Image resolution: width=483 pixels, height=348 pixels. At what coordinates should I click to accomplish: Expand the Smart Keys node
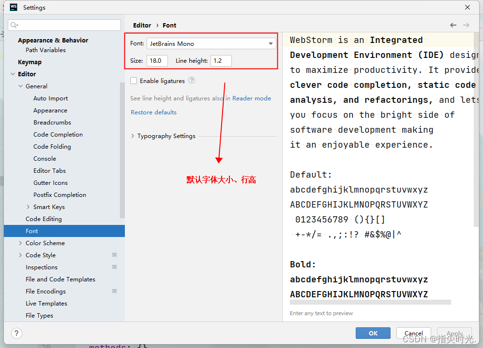click(28, 207)
